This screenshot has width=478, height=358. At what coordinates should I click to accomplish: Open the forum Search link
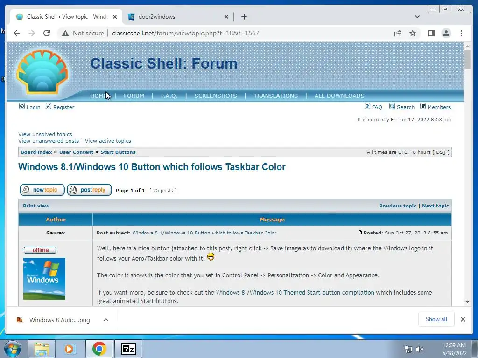tap(406, 107)
